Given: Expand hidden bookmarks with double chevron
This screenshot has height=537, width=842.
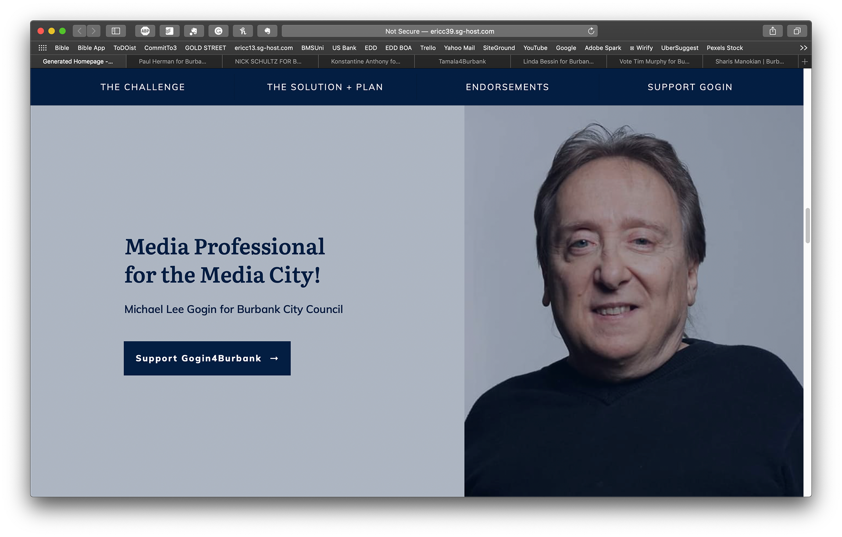Looking at the screenshot, I should [x=803, y=48].
